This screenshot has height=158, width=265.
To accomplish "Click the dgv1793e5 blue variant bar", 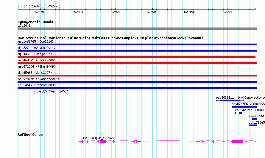I will tap(253, 125).
